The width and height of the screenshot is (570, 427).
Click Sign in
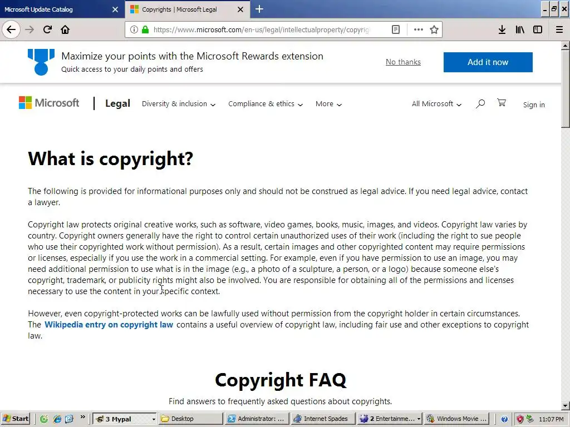click(x=534, y=105)
